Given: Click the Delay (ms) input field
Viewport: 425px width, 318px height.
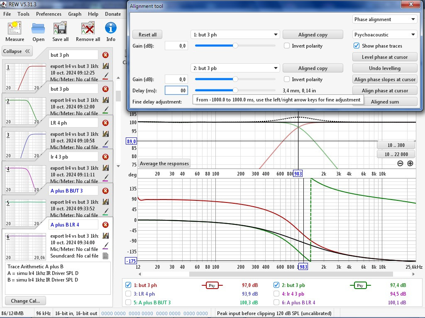Looking at the screenshot, I should pos(176,90).
